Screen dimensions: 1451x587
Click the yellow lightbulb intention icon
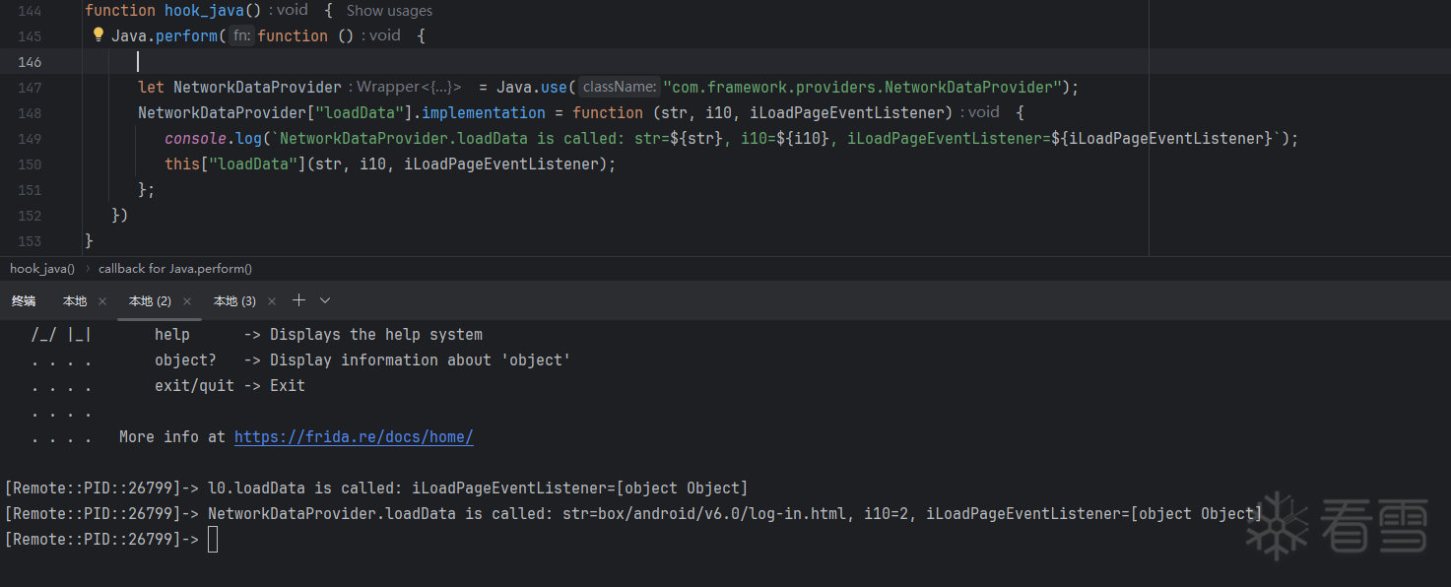pyautogui.click(x=98, y=35)
